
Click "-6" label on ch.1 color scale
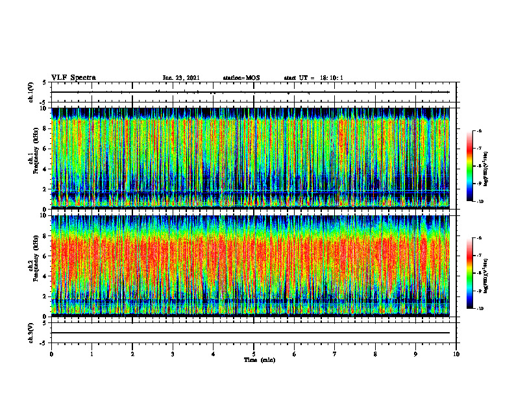coord(479,130)
